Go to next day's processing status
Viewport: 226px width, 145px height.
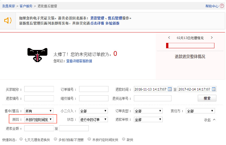pos(212,38)
